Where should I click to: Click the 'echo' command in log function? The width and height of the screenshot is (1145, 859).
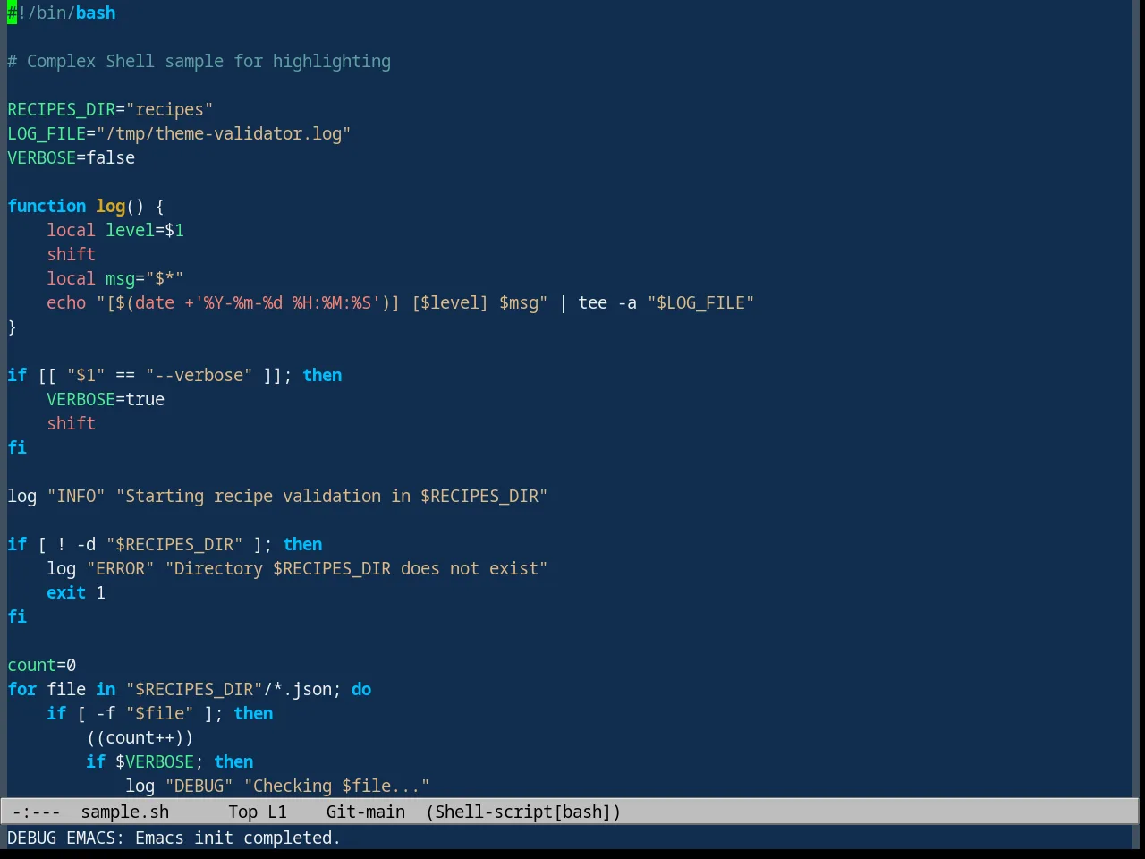click(x=66, y=303)
